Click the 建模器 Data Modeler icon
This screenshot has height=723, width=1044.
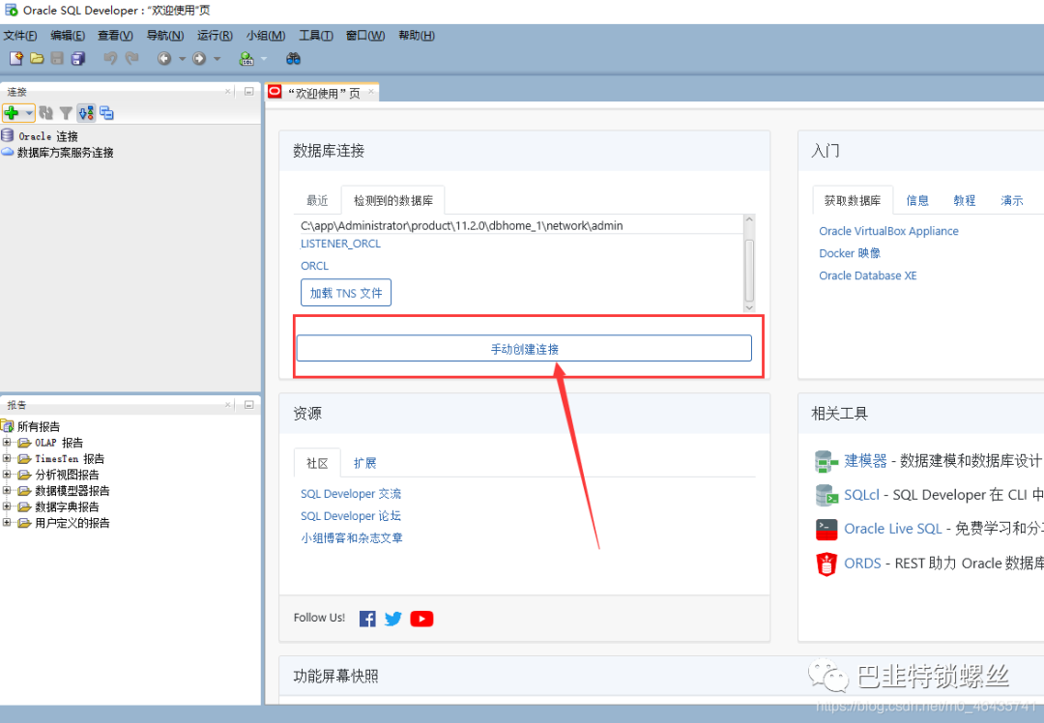click(826, 461)
